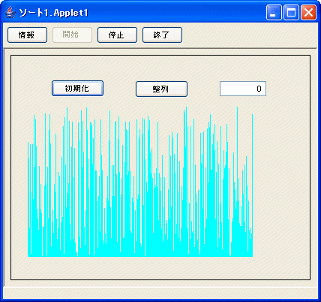Stop the animation with 停止 button
The width and height of the screenshot is (321, 302).
(117, 35)
